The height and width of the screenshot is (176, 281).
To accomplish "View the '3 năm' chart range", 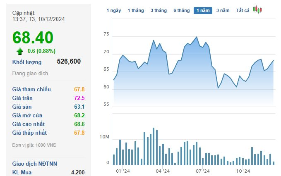I will tap(223, 10).
